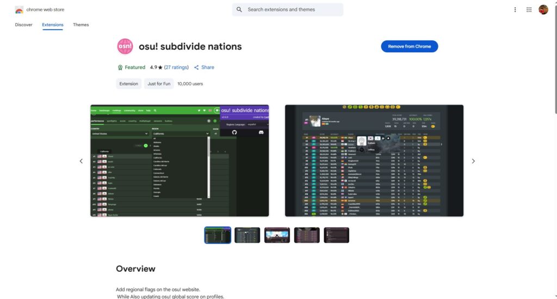Select the first carousel thumbnail

click(218, 235)
